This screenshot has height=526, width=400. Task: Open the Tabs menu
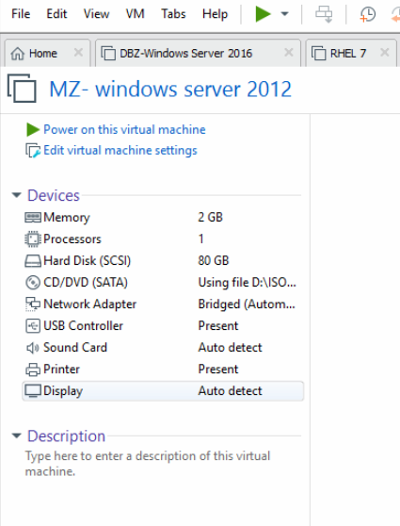pyautogui.click(x=173, y=14)
